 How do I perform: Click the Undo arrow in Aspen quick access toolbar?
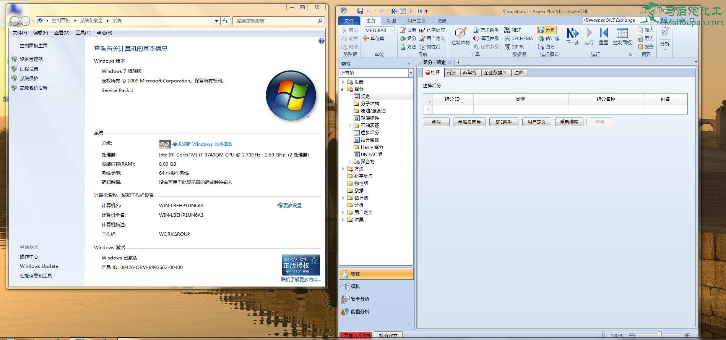coord(369,11)
